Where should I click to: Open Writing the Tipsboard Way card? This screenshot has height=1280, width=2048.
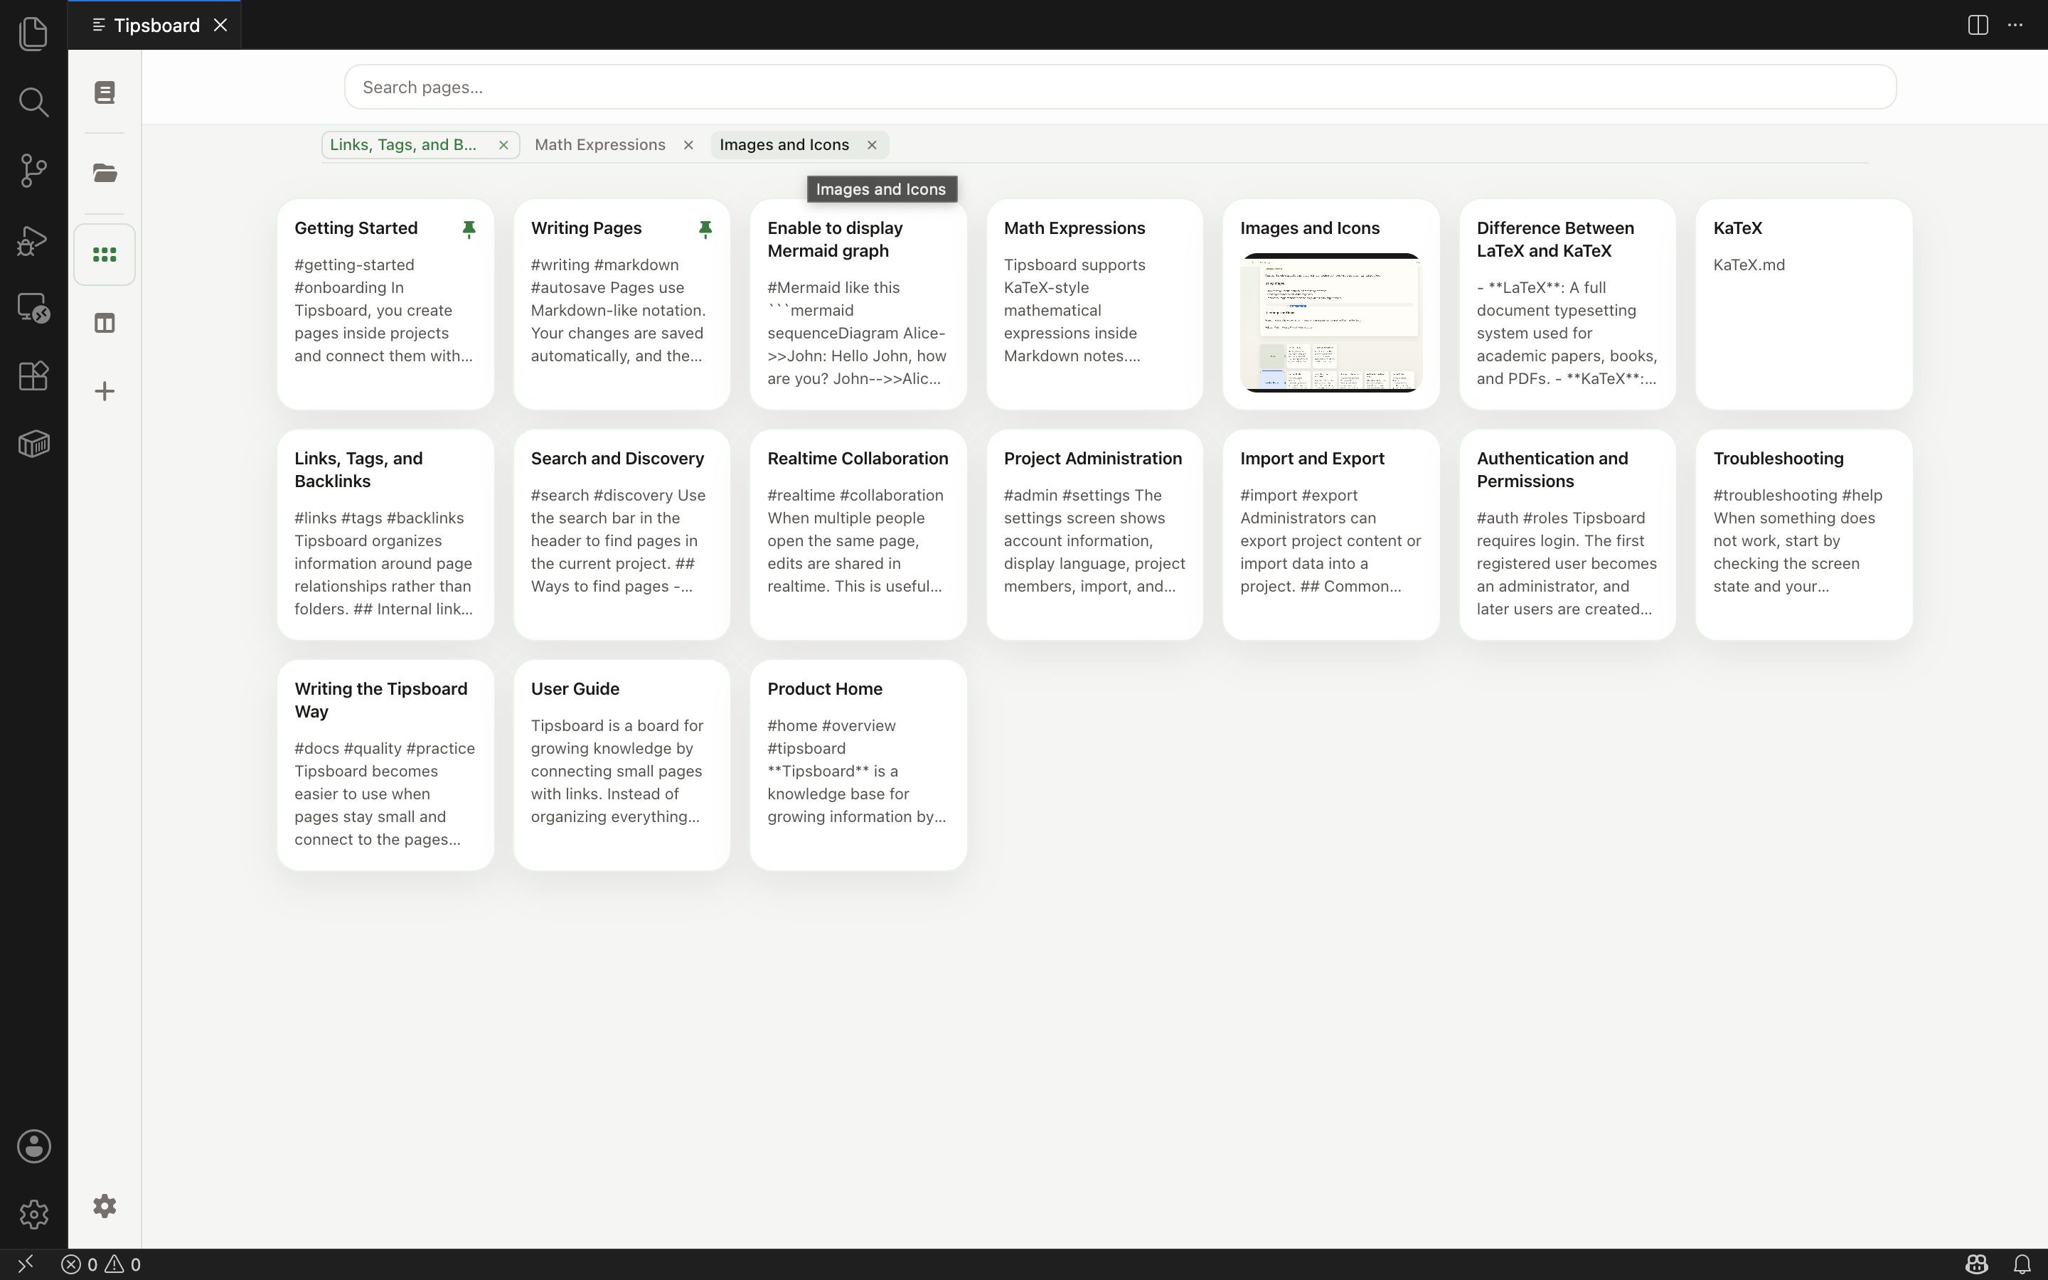click(385, 765)
